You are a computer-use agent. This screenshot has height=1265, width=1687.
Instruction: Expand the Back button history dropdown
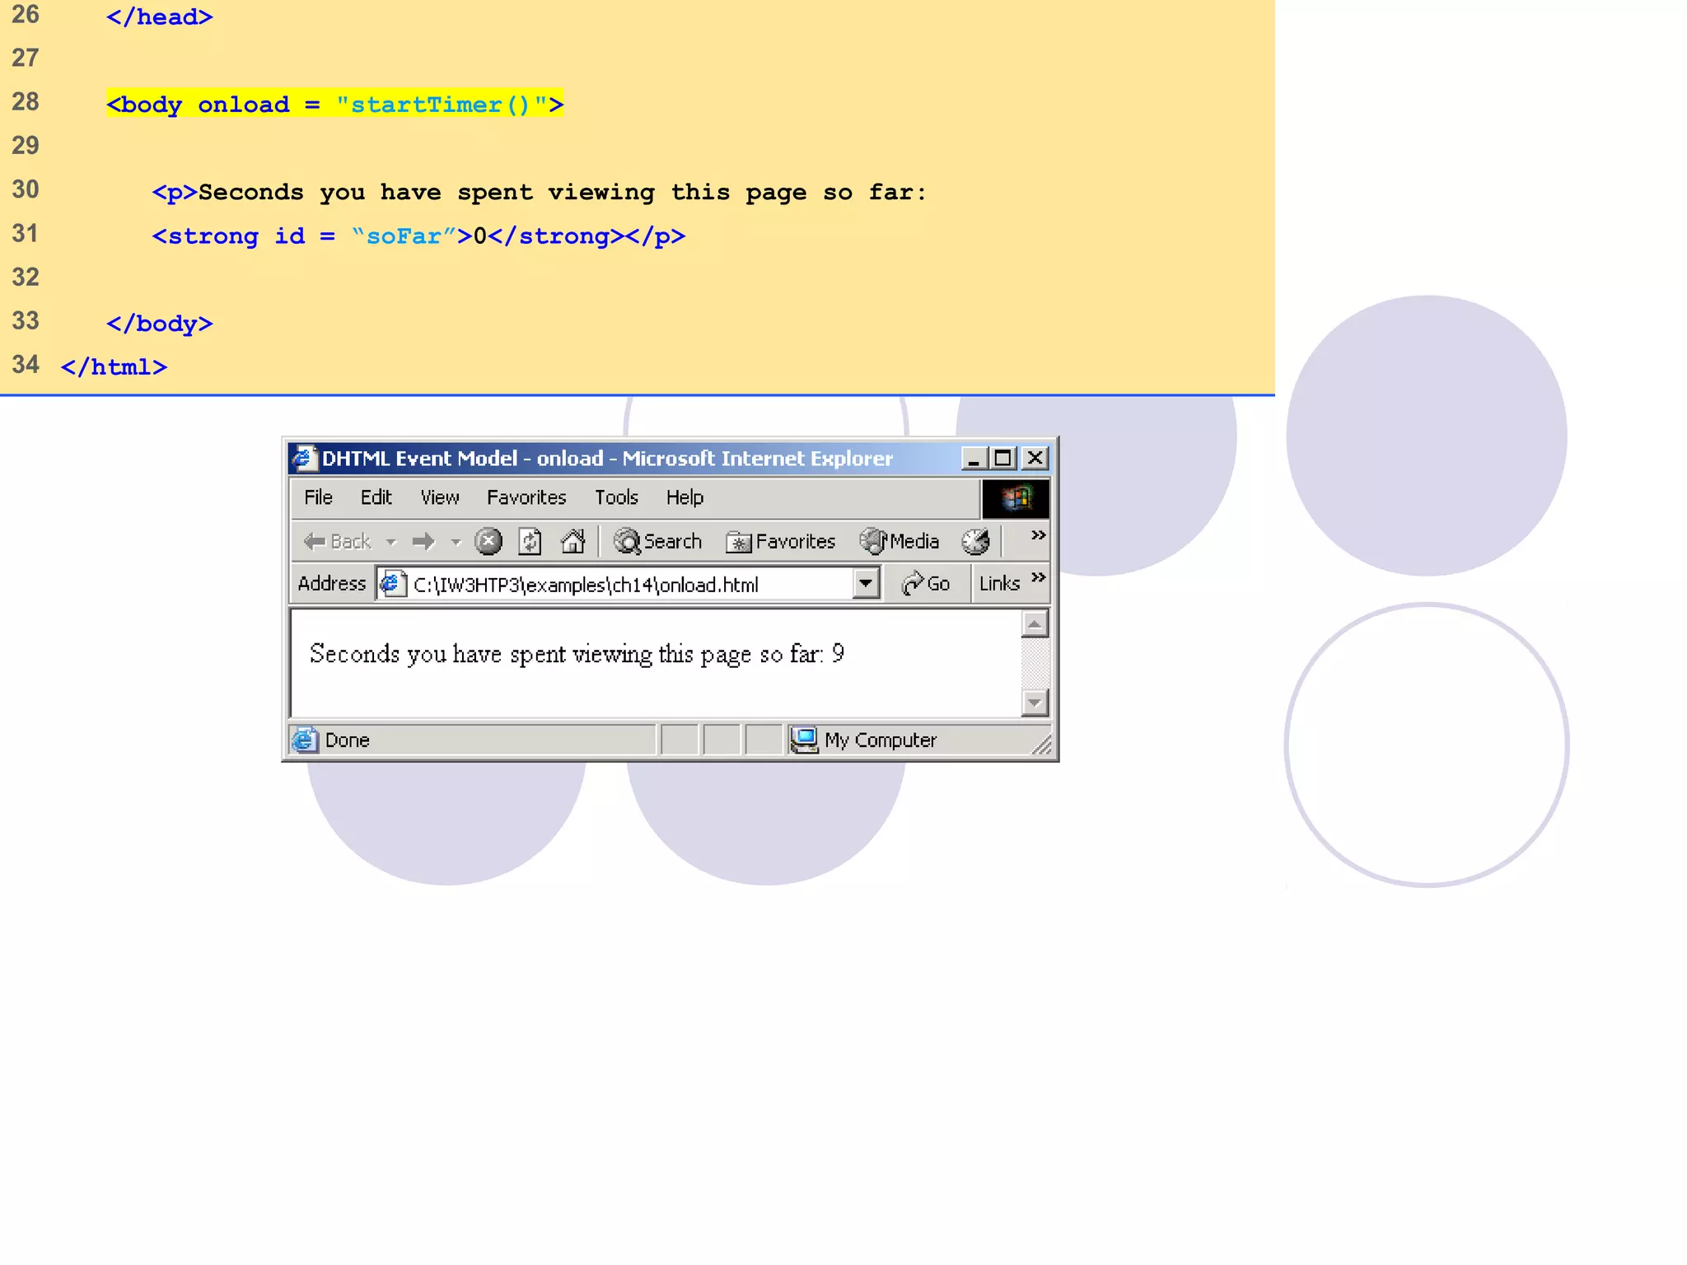click(x=391, y=542)
